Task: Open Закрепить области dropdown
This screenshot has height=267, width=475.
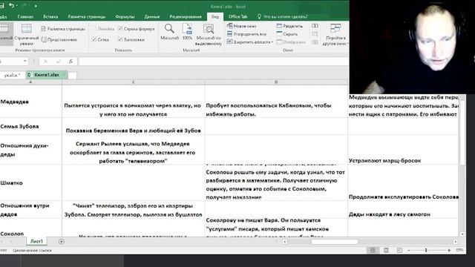Action: (250, 42)
